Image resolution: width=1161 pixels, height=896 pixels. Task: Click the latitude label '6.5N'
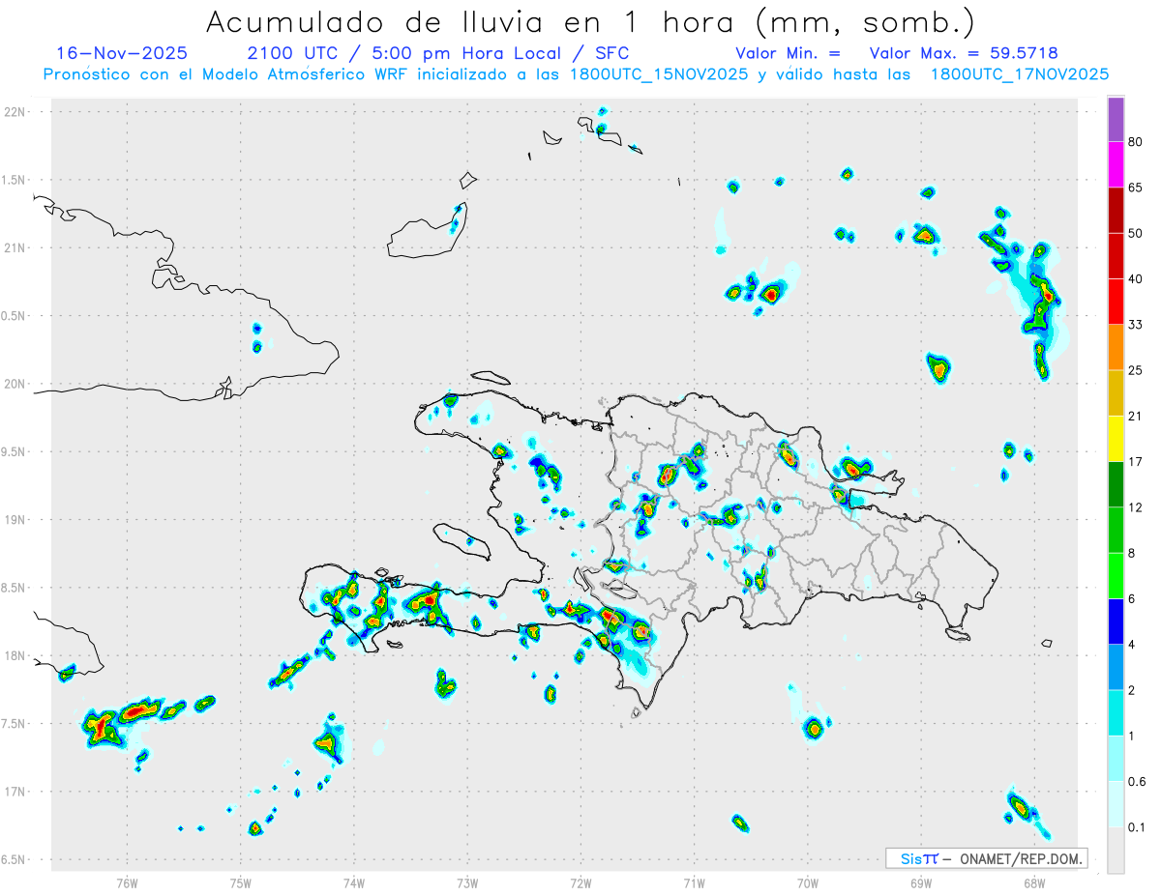[15, 859]
